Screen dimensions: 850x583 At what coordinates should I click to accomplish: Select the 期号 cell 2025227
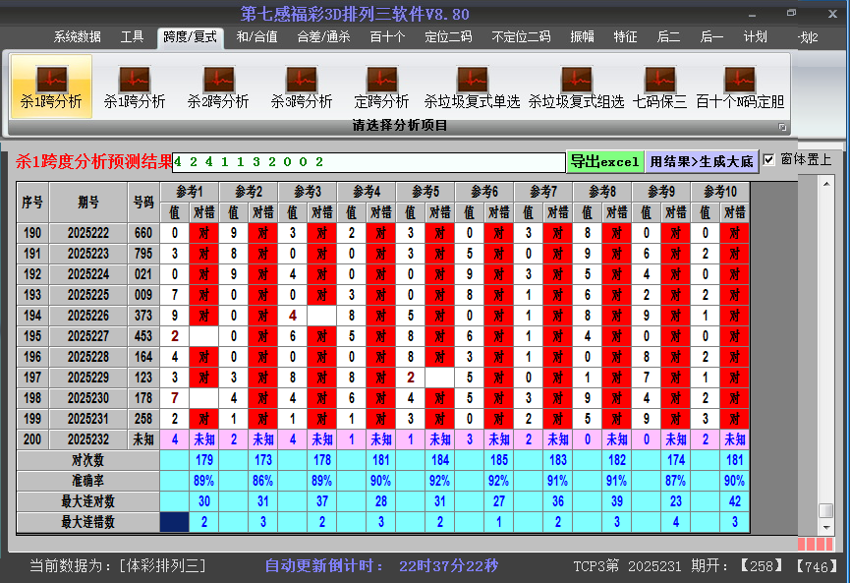88,336
